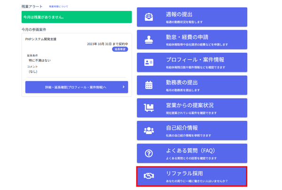The image size is (282, 190).
Task: Open the 残業時間について link
Action: click(x=58, y=7)
